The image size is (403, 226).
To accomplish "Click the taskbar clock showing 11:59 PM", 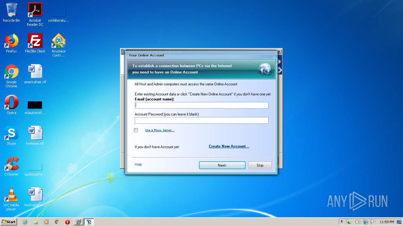I will pyautogui.click(x=387, y=222).
